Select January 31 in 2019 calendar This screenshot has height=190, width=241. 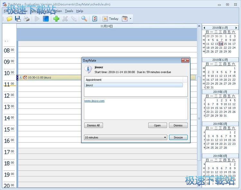[x=225, y=116]
